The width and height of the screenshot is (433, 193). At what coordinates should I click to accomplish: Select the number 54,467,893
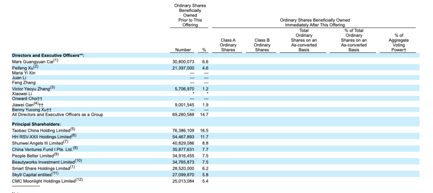(183, 137)
